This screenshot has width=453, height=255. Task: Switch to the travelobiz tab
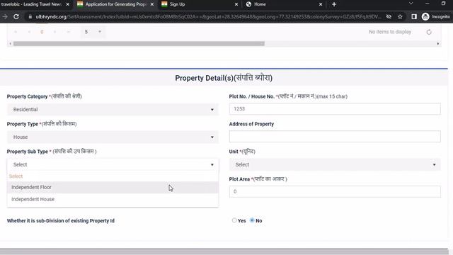point(31,4)
